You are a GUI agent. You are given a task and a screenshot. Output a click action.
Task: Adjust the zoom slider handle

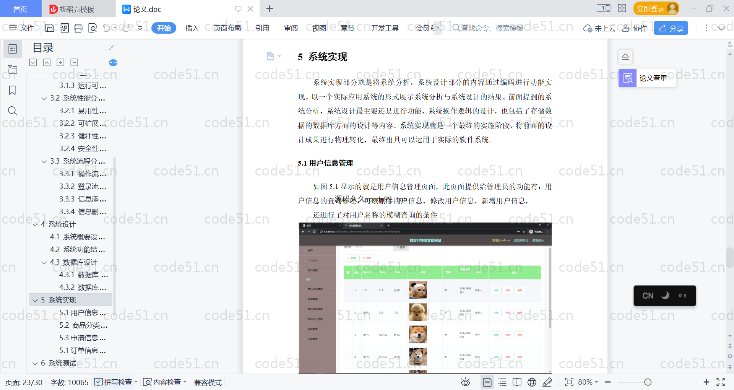(x=648, y=382)
